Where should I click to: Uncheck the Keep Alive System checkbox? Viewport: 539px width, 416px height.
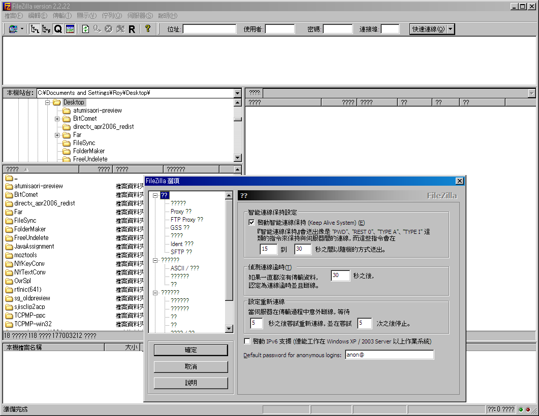click(251, 222)
